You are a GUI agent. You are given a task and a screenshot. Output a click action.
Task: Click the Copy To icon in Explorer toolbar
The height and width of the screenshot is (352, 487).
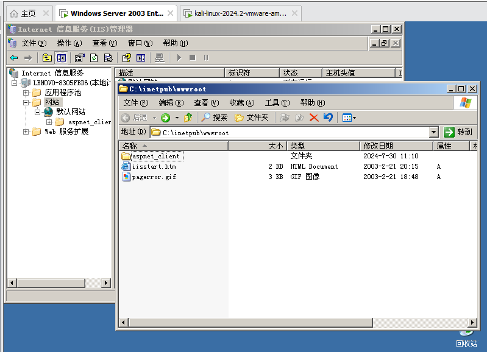pos(299,118)
